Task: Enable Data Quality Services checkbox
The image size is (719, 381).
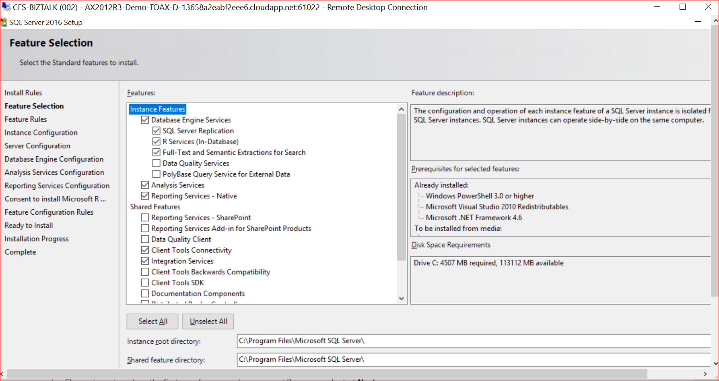Action: [x=157, y=163]
